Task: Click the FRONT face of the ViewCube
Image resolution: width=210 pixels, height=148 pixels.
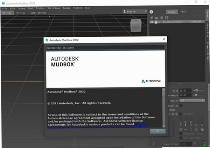Action: 136,27
